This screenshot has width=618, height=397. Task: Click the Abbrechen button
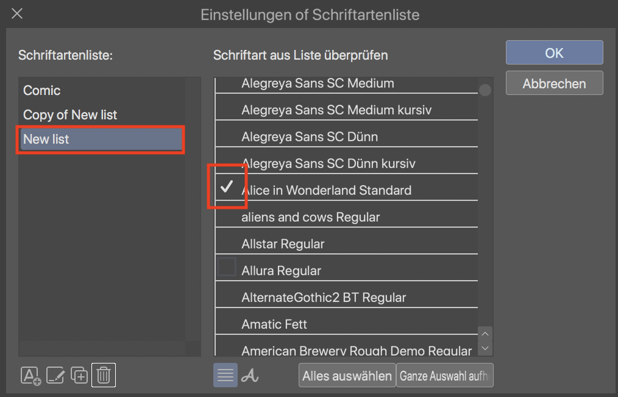pyautogui.click(x=554, y=83)
